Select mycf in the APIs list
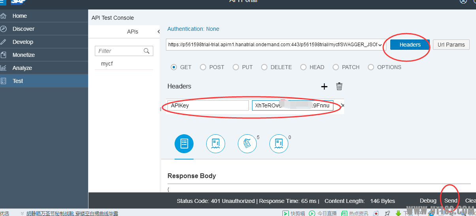This screenshot has width=476, height=216. point(107,64)
